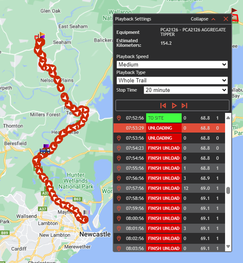
Task: Click location pin for 07:58:56 row
Action: [119, 199]
